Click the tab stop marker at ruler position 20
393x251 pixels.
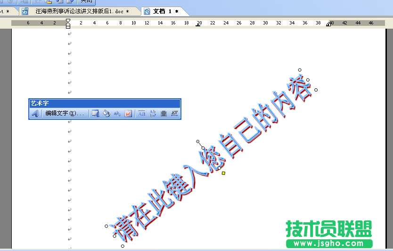[x=198, y=25]
